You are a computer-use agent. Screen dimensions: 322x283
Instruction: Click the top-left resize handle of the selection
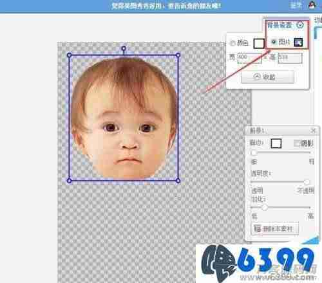70,55
